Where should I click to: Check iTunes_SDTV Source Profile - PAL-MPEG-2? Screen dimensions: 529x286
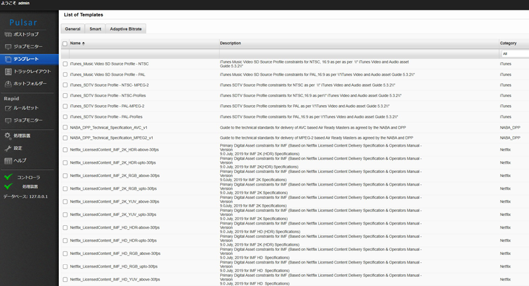pos(65,106)
